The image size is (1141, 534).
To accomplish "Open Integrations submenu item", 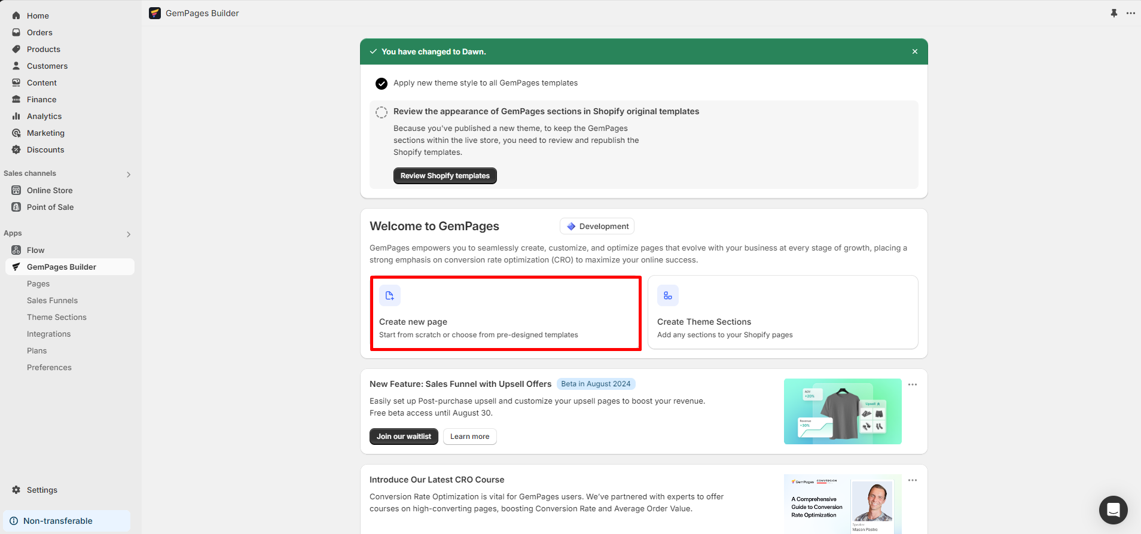I will coord(48,334).
